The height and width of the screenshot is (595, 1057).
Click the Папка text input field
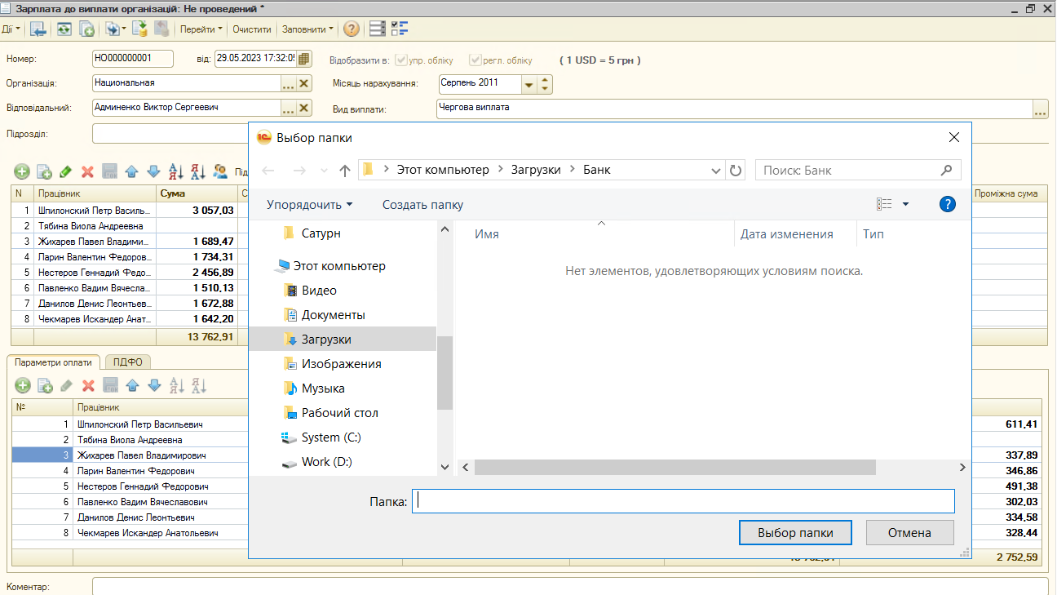[x=683, y=501]
